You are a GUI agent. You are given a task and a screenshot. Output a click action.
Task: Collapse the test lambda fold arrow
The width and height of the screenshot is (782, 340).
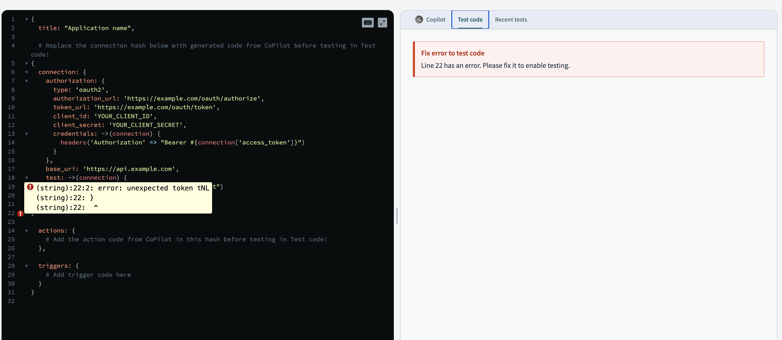coord(27,178)
